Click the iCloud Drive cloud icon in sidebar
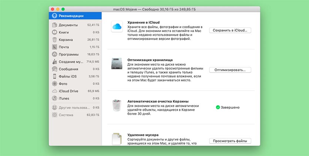 54,91
